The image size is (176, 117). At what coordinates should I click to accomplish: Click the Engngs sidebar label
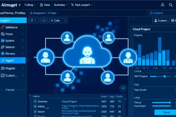click(x=10, y=90)
